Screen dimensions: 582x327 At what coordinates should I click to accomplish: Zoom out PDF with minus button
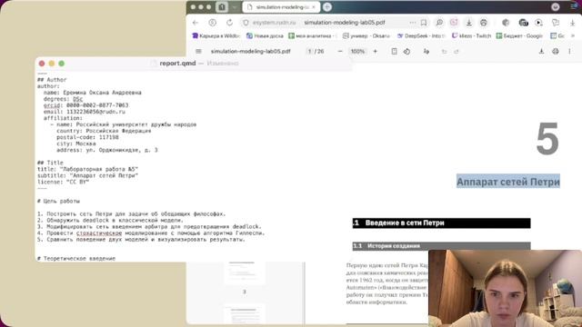[340, 52]
